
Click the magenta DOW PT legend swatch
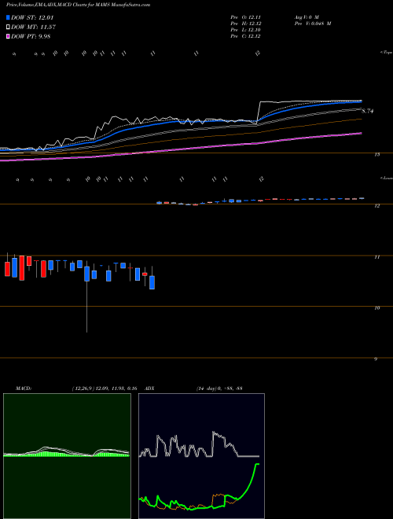8,36
